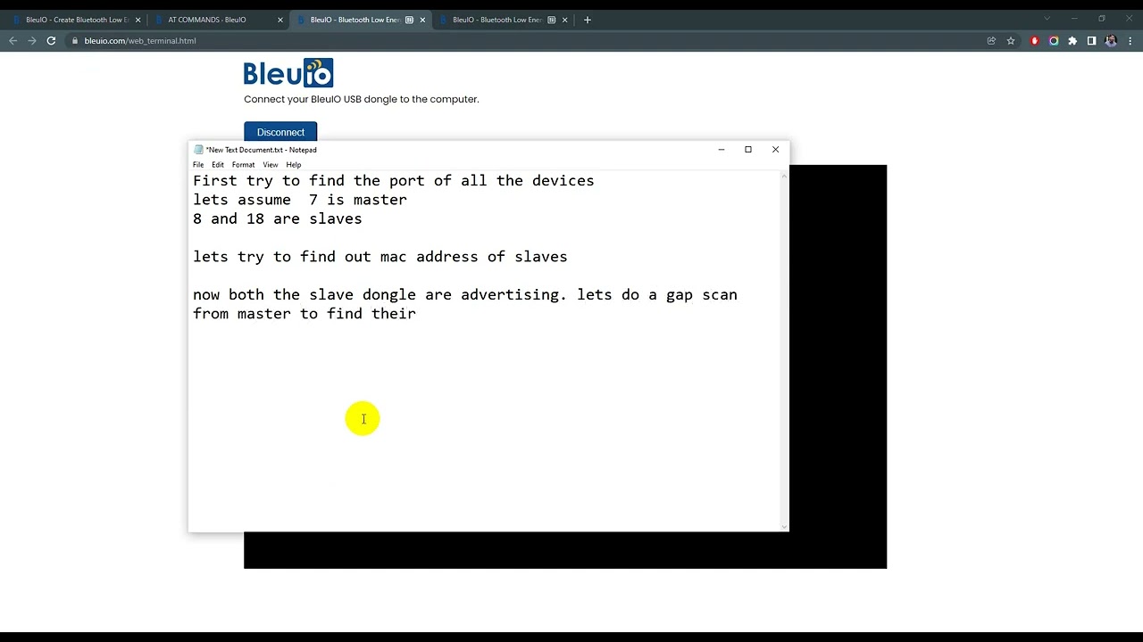Restore down the Chrome browser window
The height and width of the screenshot is (642, 1143).
1102,19
